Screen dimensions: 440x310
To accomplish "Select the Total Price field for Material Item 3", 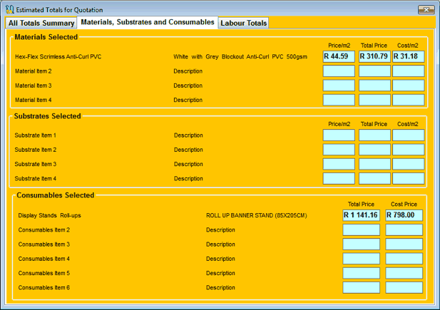I will [374, 86].
